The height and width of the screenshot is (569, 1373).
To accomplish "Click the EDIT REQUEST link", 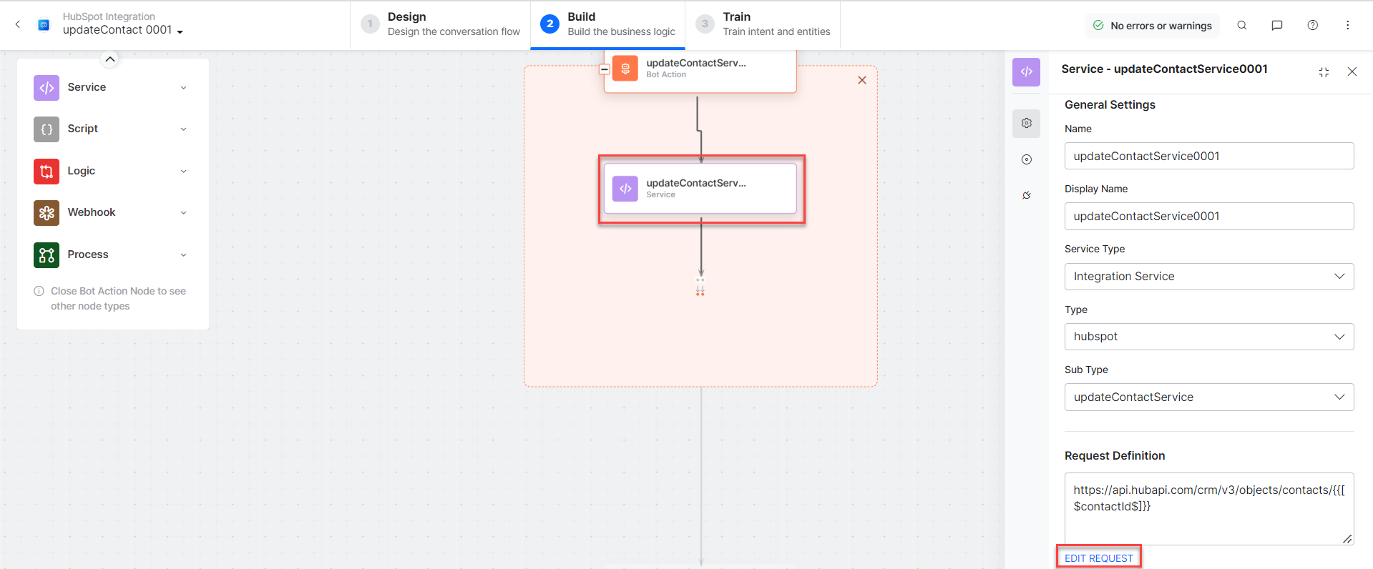I will [x=1098, y=558].
